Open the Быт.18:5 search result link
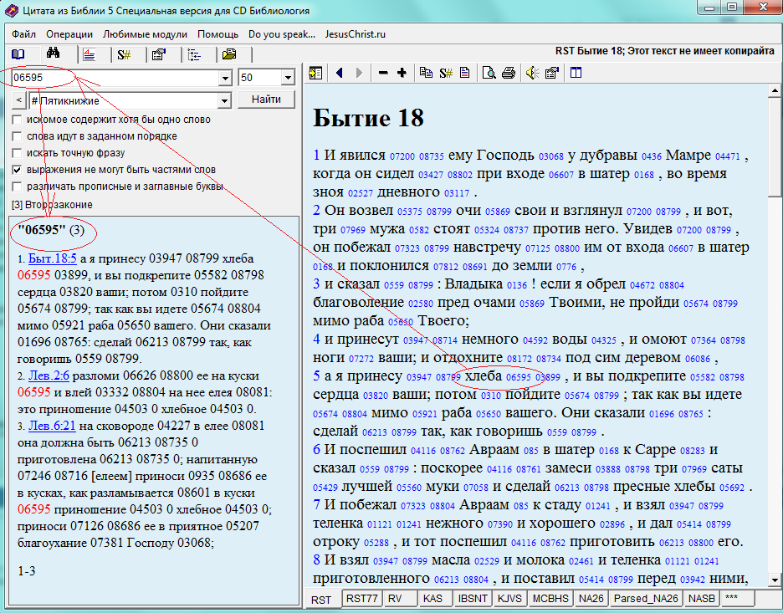 tap(53, 258)
